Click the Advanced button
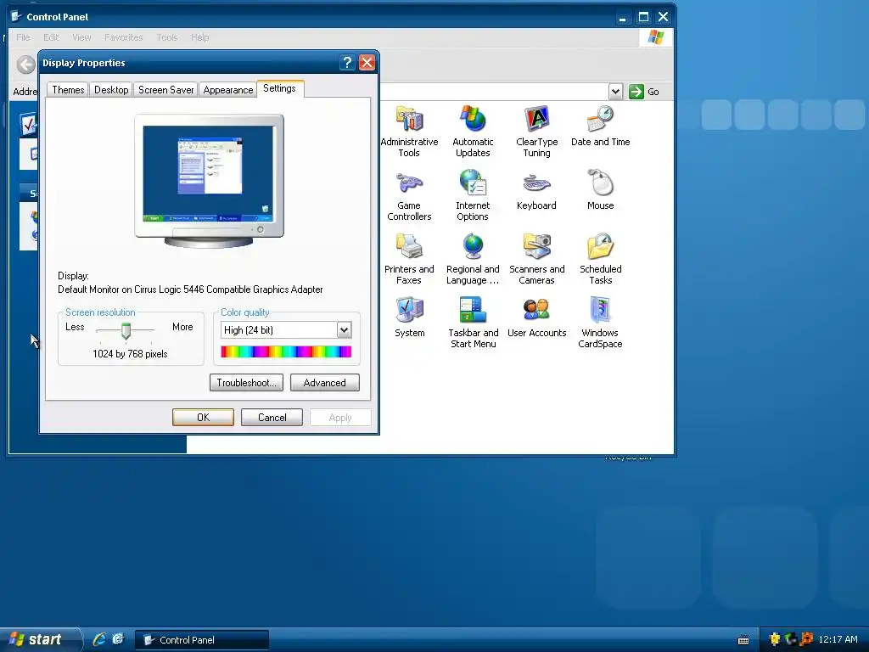This screenshot has height=652, width=869. [324, 383]
